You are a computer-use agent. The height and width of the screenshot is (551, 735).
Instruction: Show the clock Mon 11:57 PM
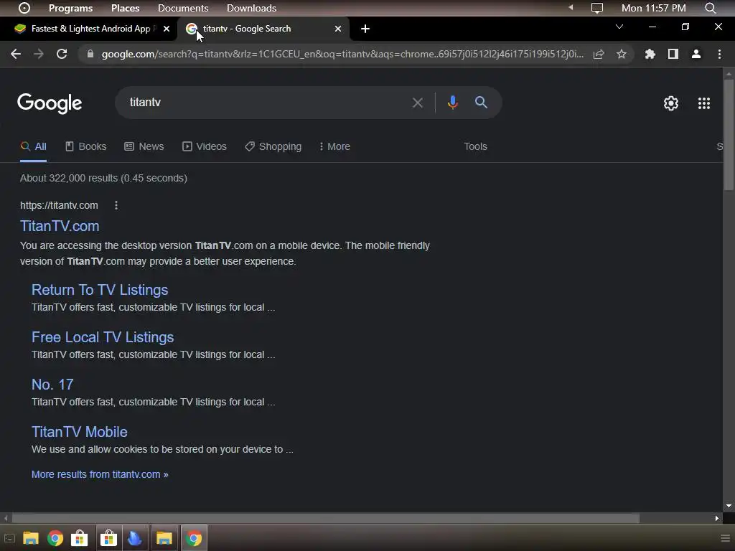(x=653, y=8)
